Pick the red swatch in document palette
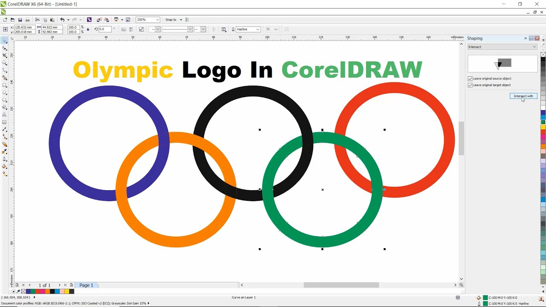This screenshot has height=307, width=546. tap(38, 291)
